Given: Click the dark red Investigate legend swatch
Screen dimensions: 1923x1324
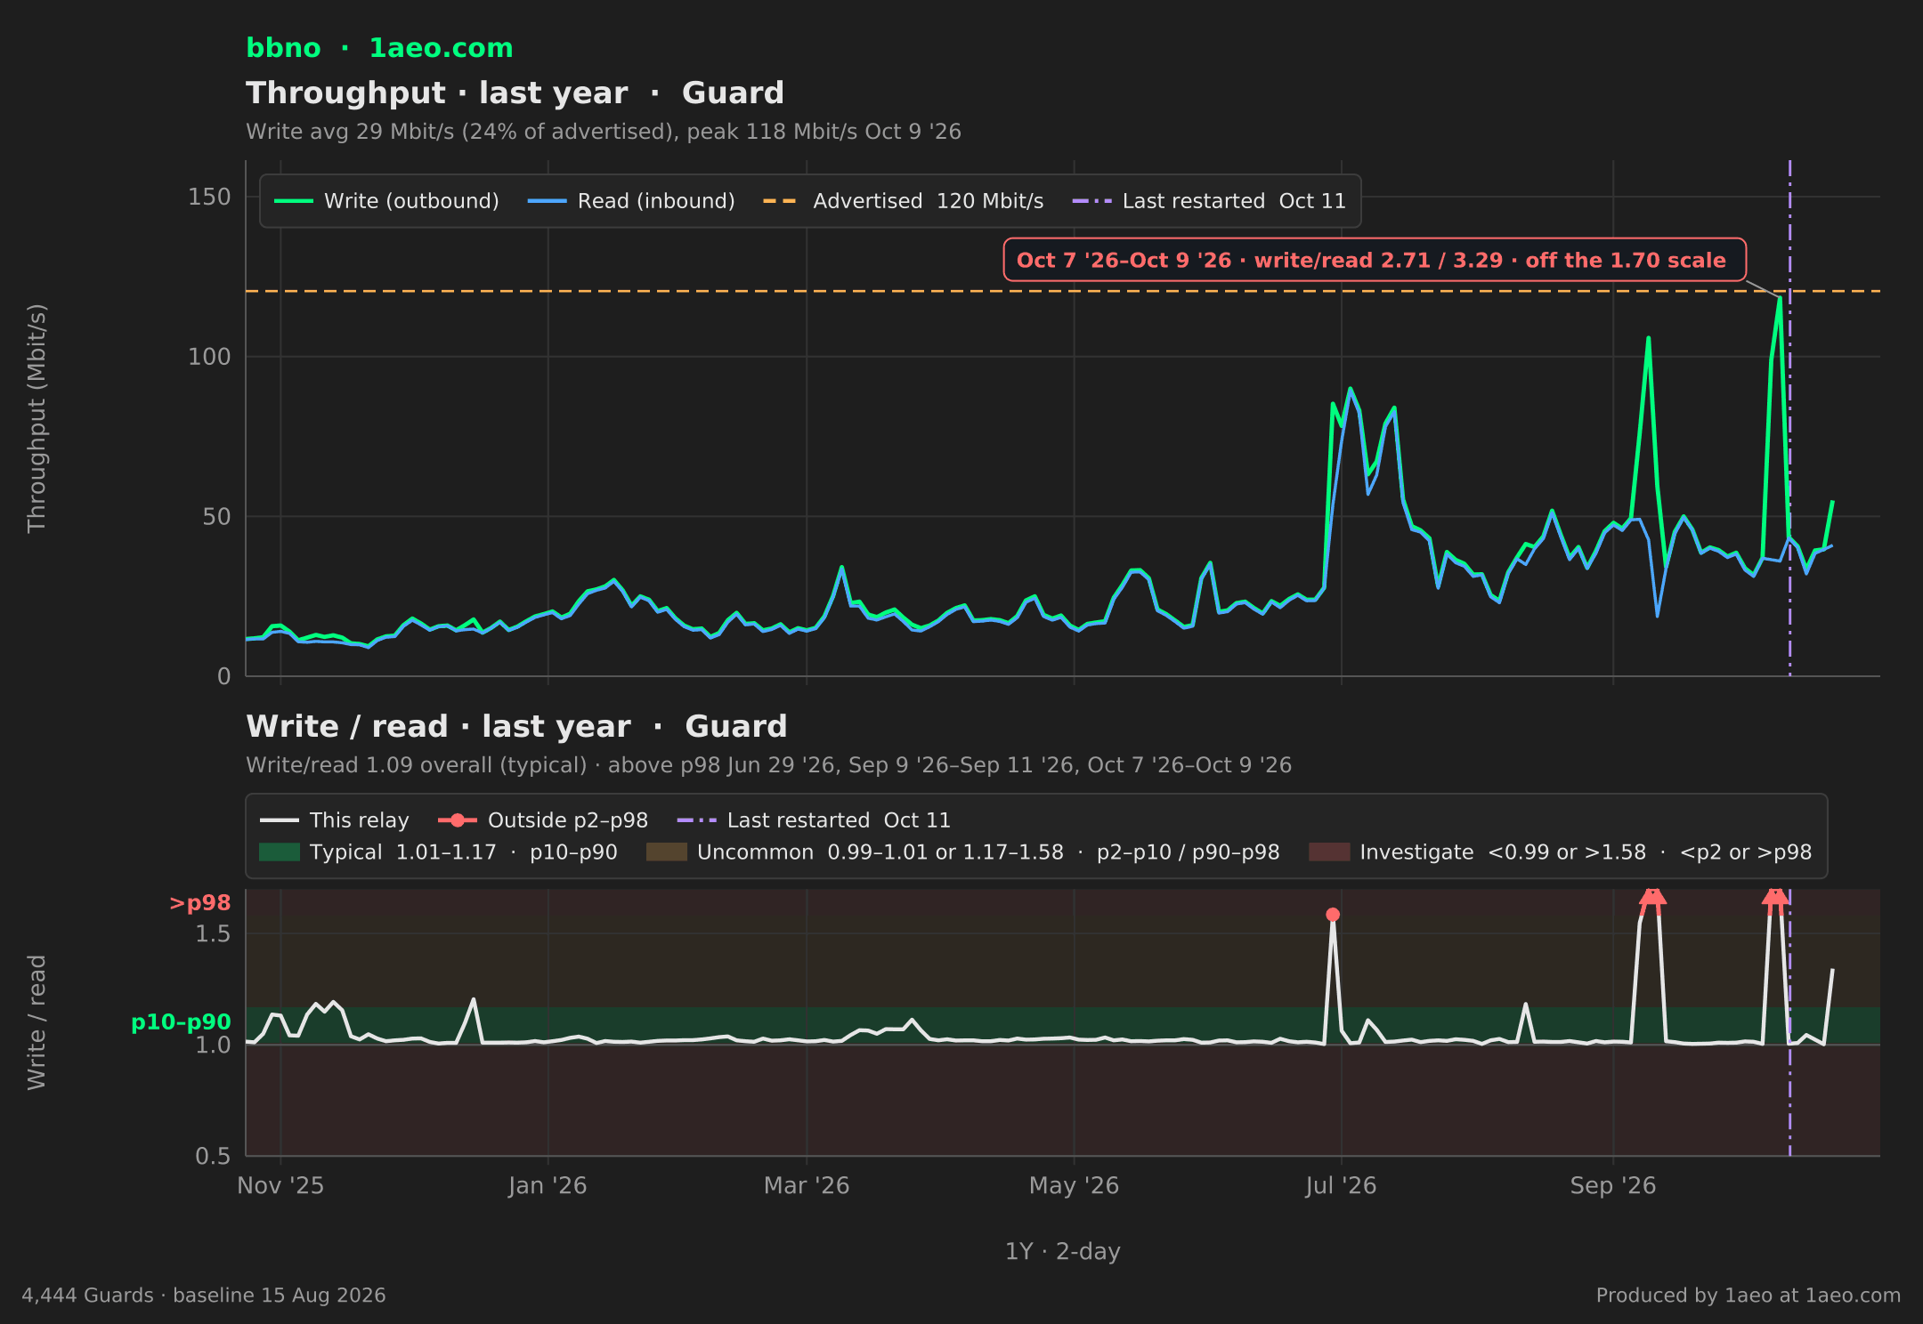Looking at the screenshot, I should (x=1329, y=852).
